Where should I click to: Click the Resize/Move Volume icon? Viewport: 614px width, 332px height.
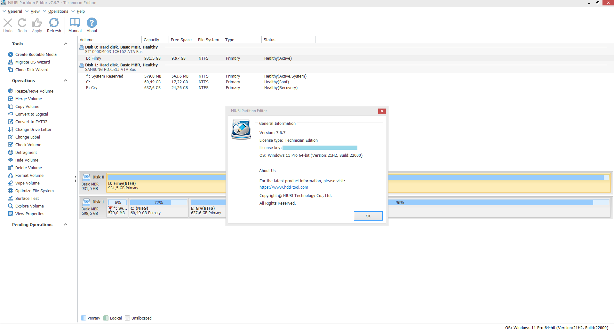click(x=11, y=91)
